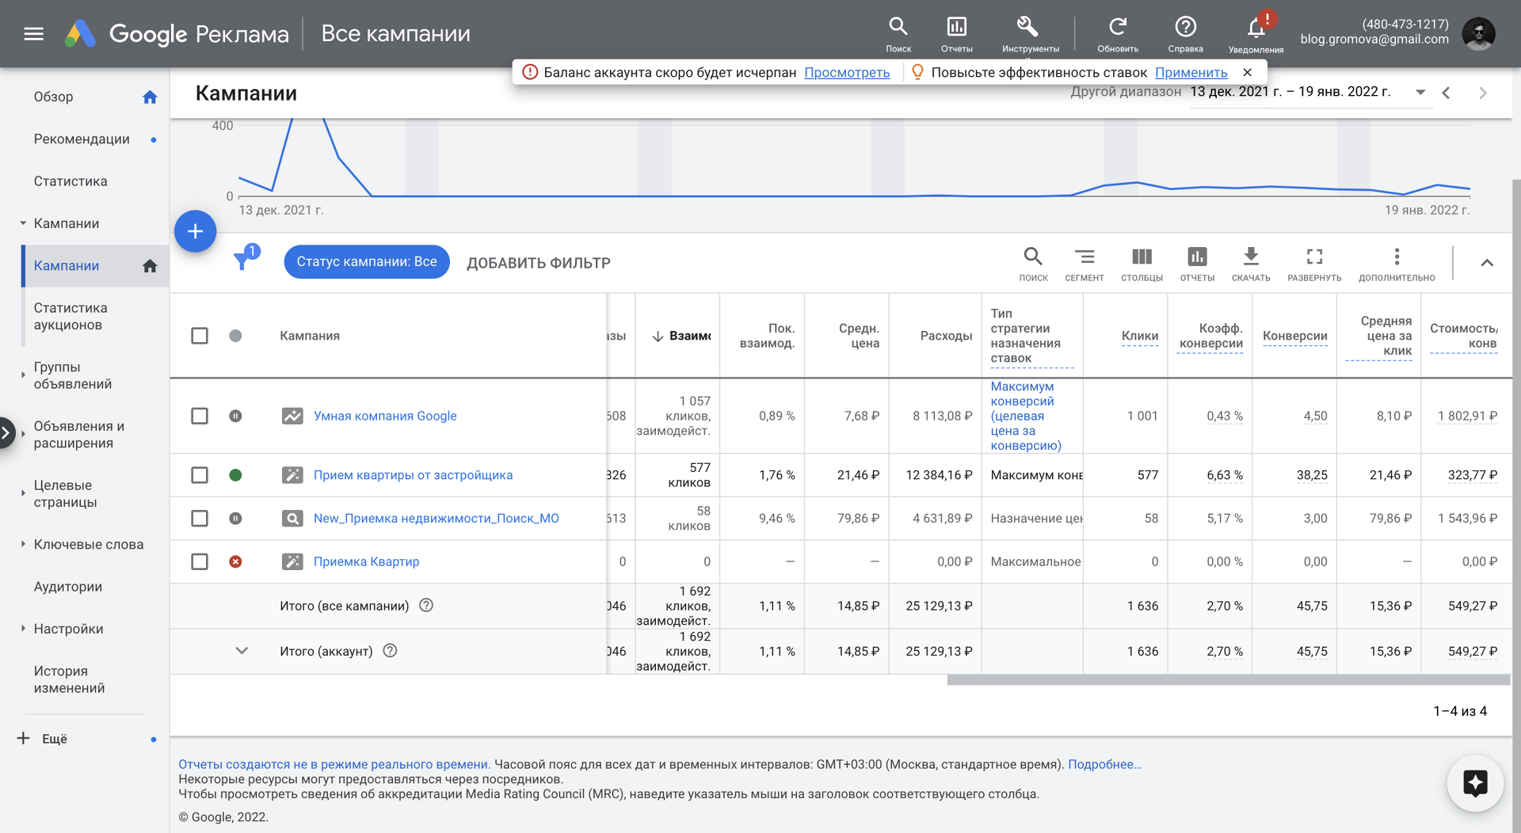Open the account profile avatar
Image resolution: width=1521 pixels, height=833 pixels.
[1477, 33]
